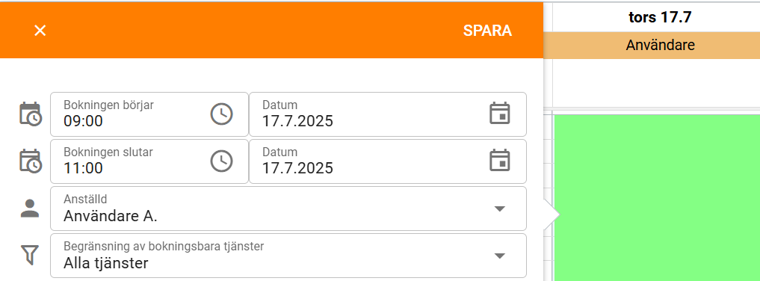Image resolution: width=760 pixels, height=281 pixels.
Task: Click the start calendar-clock icon left of Bokningen börjar
Action: tap(31, 114)
